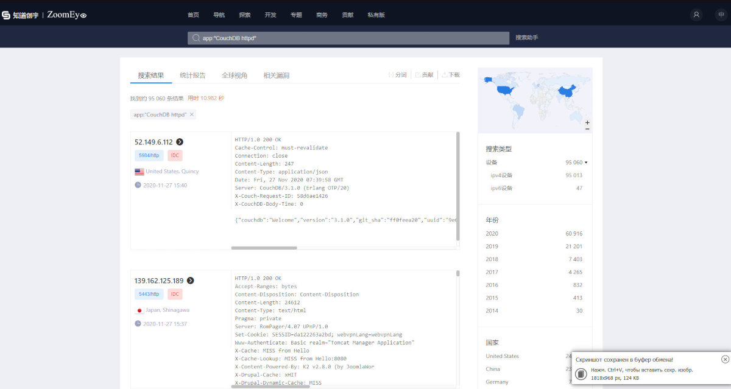Open 贡献 in the top navigation bar
This screenshot has height=389, width=731.
tap(347, 15)
